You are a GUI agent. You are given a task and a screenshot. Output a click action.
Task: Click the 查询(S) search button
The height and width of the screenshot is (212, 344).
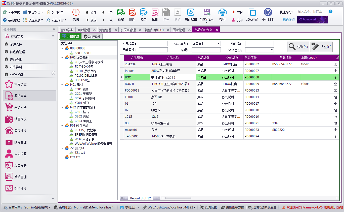pyautogui.click(x=298, y=47)
